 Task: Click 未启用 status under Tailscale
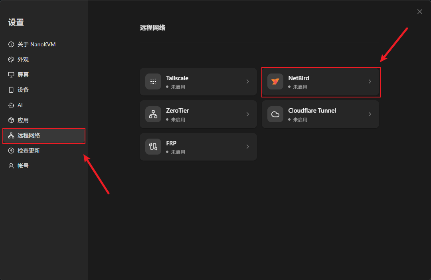coord(178,87)
